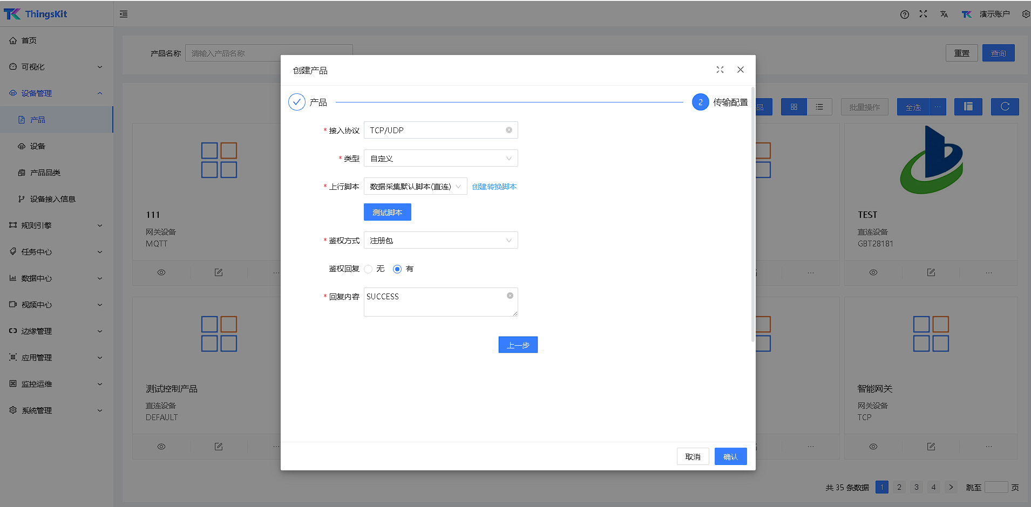Open the 鉴权方式 dropdown
The height and width of the screenshot is (507, 1031).
pyautogui.click(x=440, y=241)
